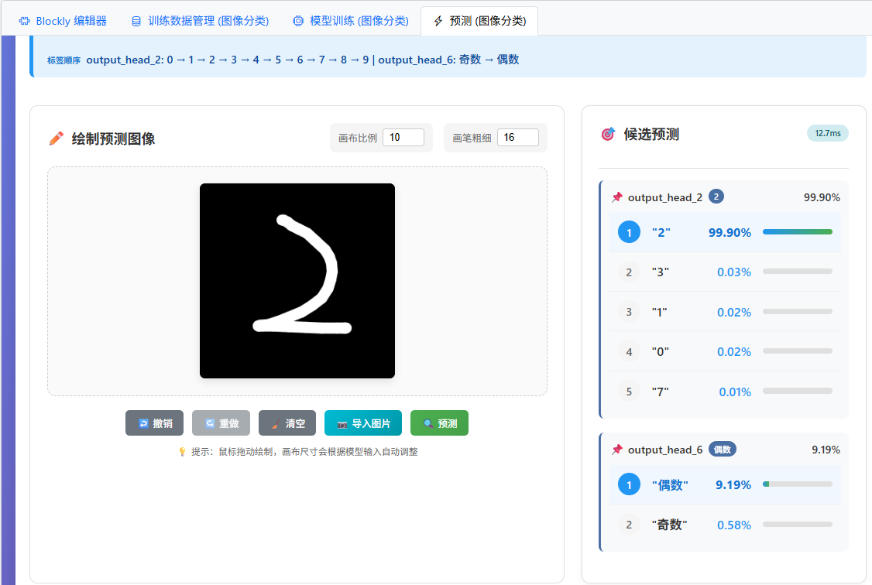Click the pencil icon beside 绘制预测图像
The image size is (872, 585).
pyautogui.click(x=57, y=139)
